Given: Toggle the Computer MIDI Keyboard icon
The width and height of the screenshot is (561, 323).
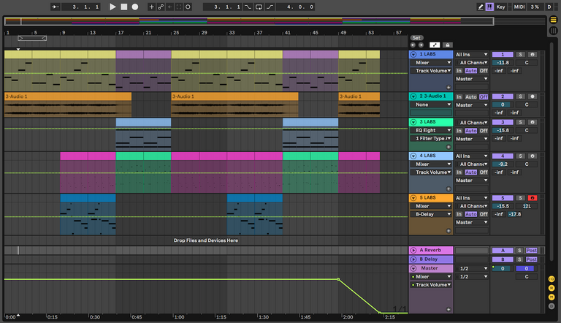Looking at the screenshot, I should pyautogui.click(x=489, y=7).
